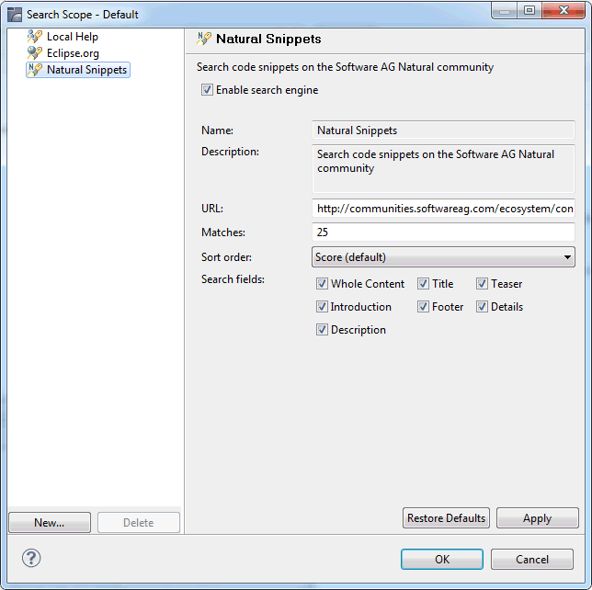Click the Local Help search engine icon
This screenshot has height=590, width=592.
point(35,37)
